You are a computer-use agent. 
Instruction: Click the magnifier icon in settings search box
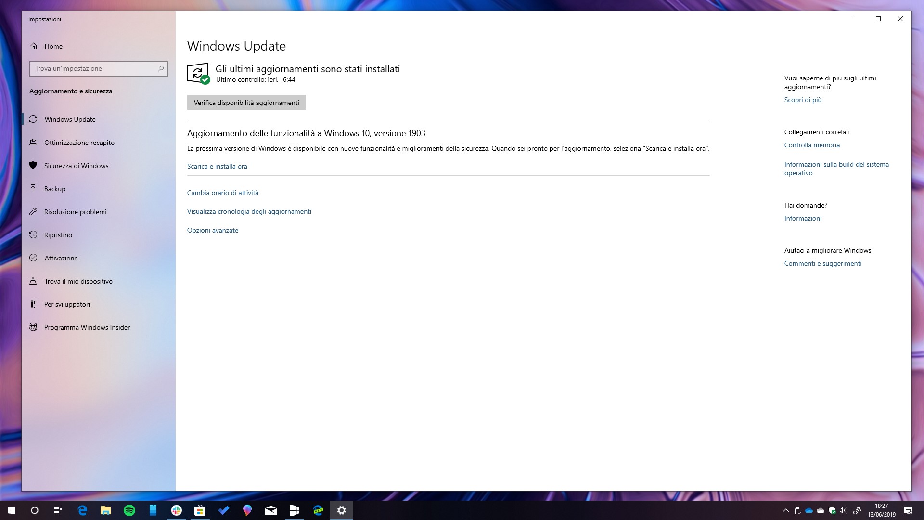pos(161,68)
